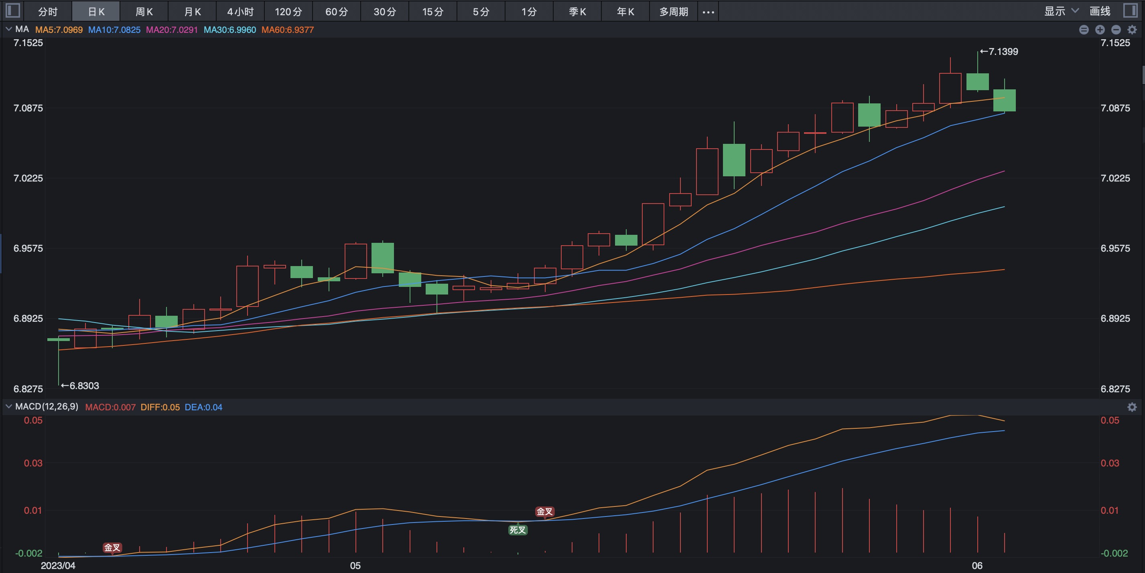
Task: Click the MA60:6.9377 legend label
Action: tap(288, 30)
